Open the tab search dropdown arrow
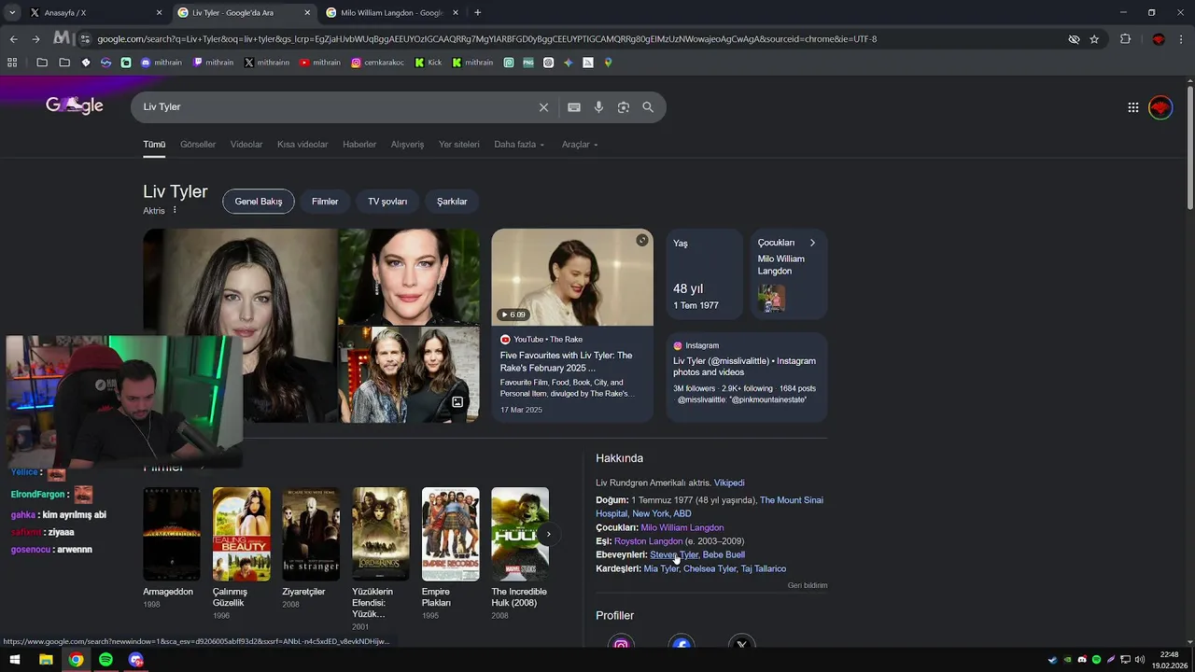The height and width of the screenshot is (672, 1195). [12, 13]
